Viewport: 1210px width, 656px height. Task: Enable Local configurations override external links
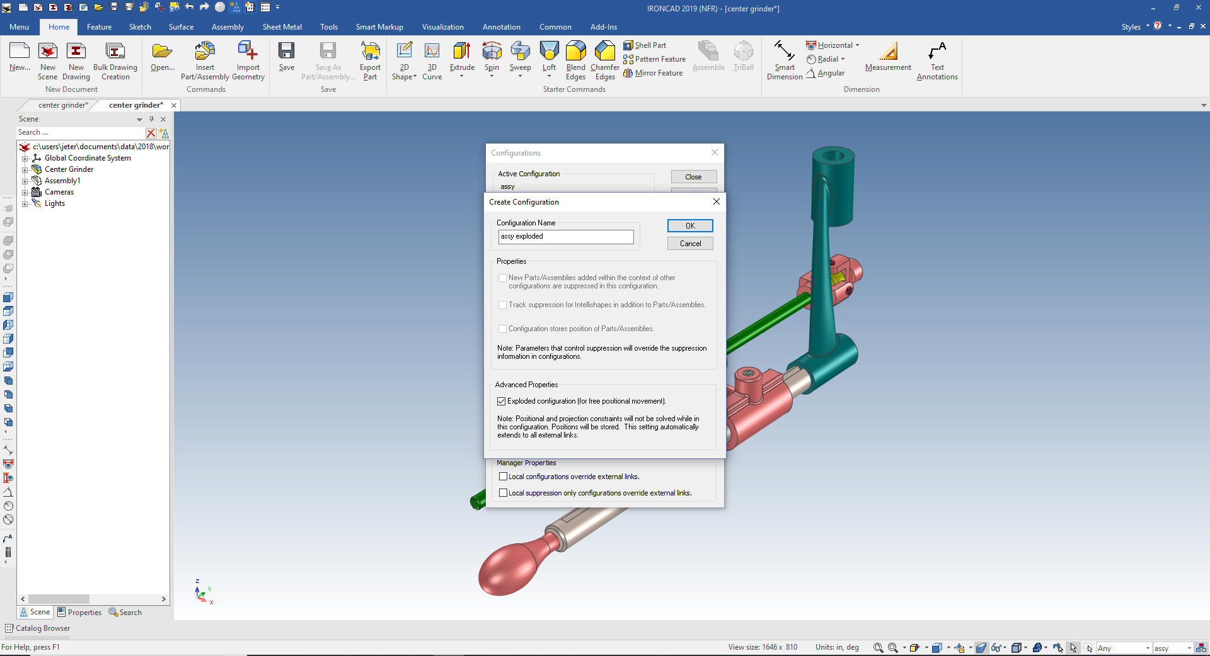(503, 477)
